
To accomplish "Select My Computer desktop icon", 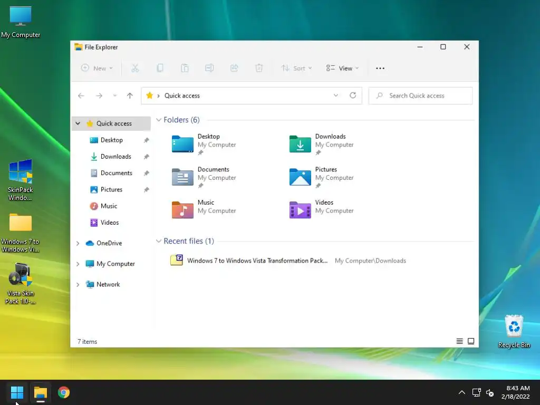I will [x=21, y=22].
